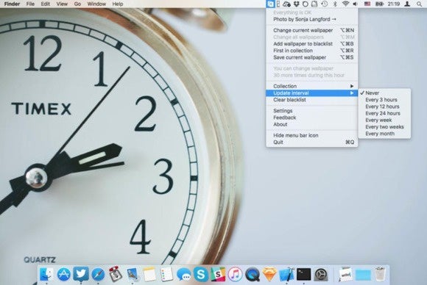Viewport: 427px width, 285px height.
Task: Open the blue folder stack in dock
Action: (x=363, y=275)
